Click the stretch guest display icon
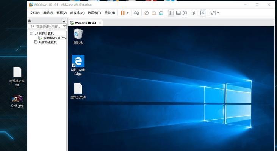The height and width of the screenshot is (151, 277). coord(213,13)
